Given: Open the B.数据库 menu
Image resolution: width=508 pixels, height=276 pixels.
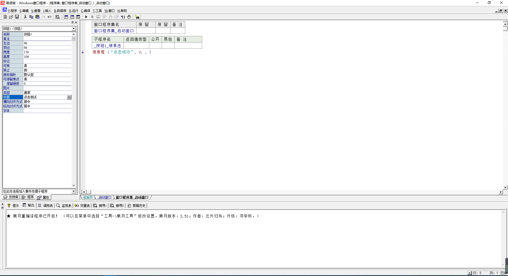Looking at the screenshot, I should click(60, 11).
